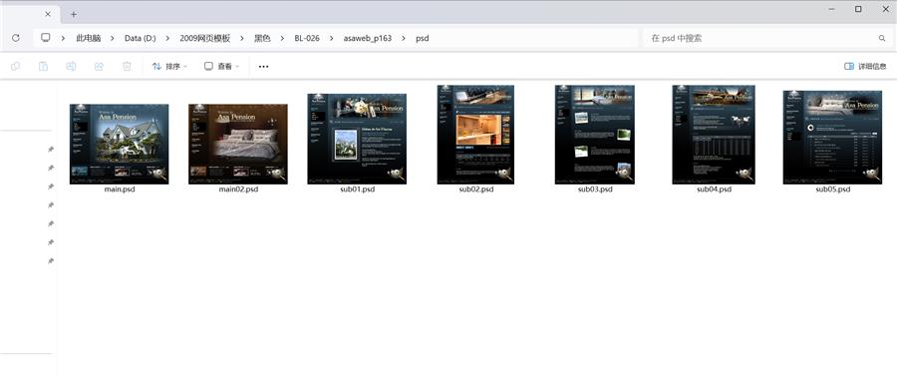Go to BL-026 in the breadcrumb
This screenshot has height=379, width=897.
pyautogui.click(x=307, y=38)
